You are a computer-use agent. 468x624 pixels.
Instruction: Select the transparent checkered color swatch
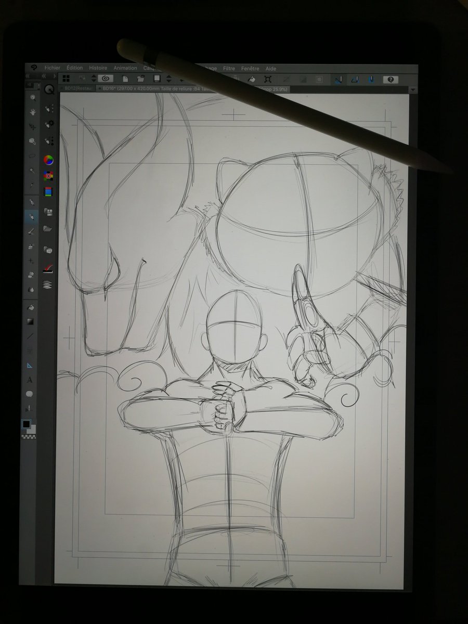coord(28,436)
